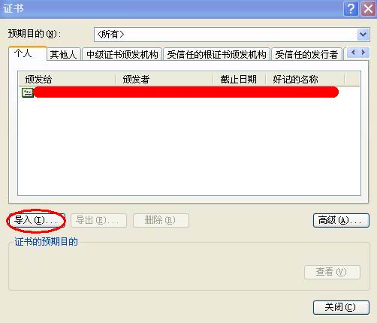Click the 关闭(C) button
Image resolution: width=377 pixels, height=323 pixels.
341,307
